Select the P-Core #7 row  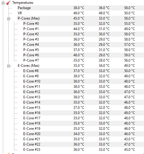click(x=83, y=60)
